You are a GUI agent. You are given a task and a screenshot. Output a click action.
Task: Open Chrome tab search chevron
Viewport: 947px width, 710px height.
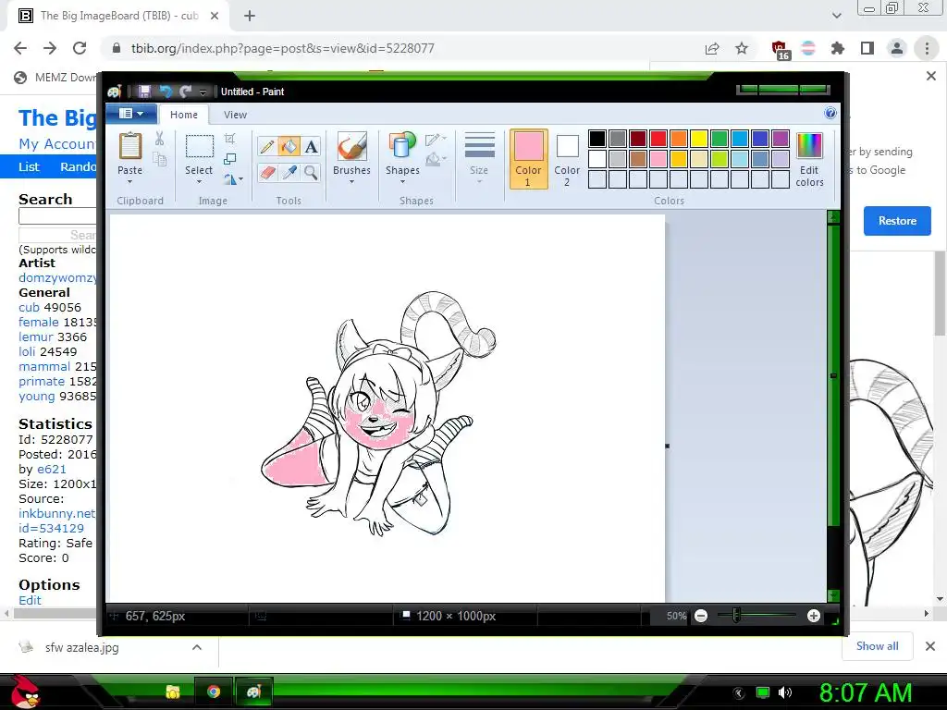tap(836, 16)
